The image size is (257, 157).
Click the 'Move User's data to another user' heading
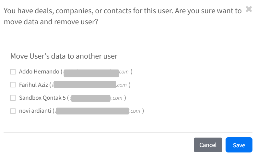pyautogui.click(x=64, y=56)
